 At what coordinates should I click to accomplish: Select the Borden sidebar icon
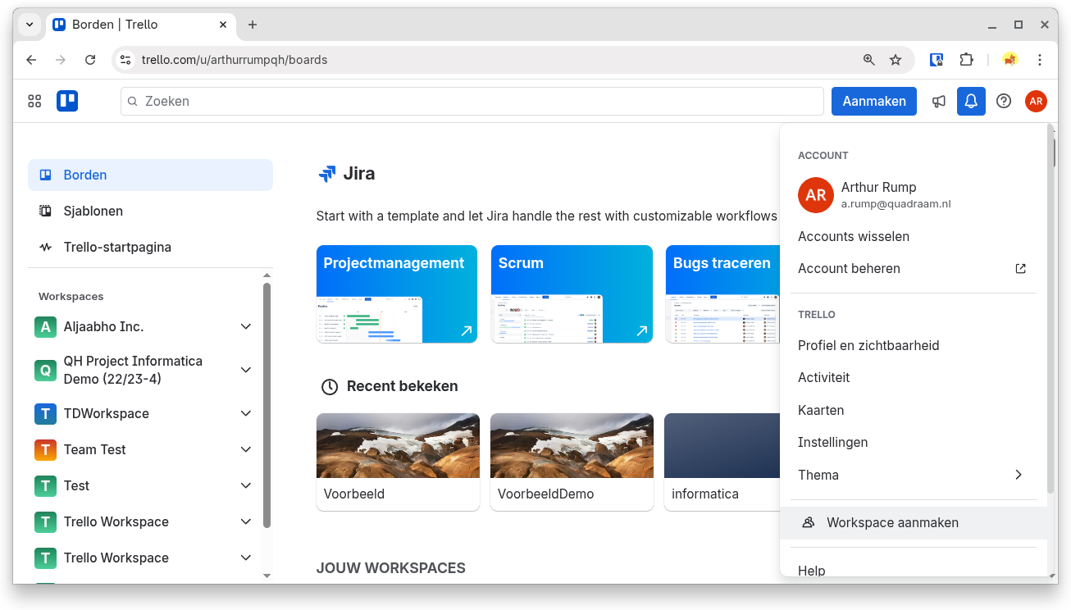46,175
